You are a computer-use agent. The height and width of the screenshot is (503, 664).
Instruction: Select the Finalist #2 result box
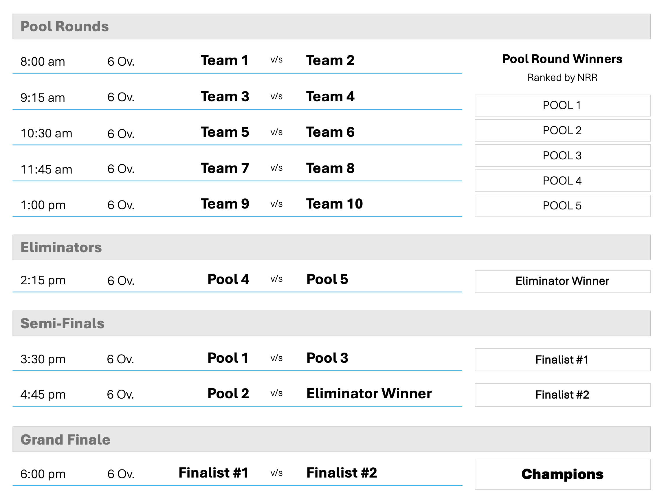pos(562,395)
